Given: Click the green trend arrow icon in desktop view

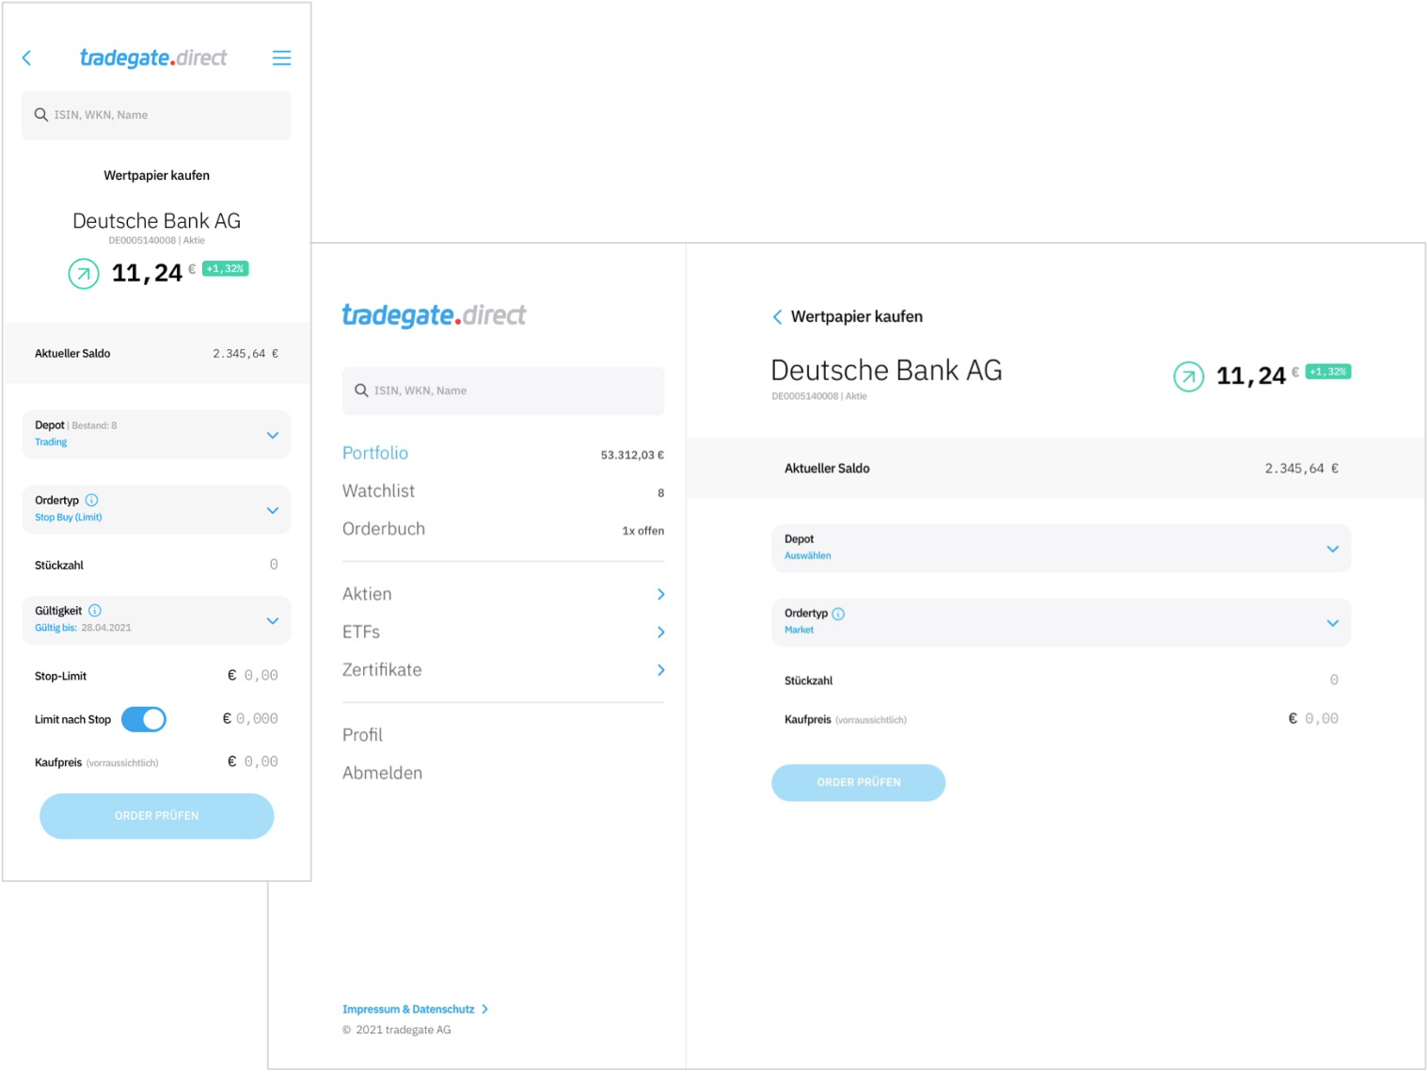Looking at the screenshot, I should tap(1188, 377).
